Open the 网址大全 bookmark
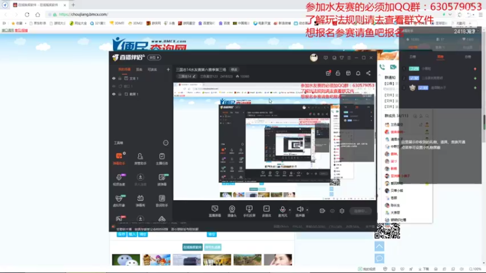The image size is (486, 273). pos(78,23)
